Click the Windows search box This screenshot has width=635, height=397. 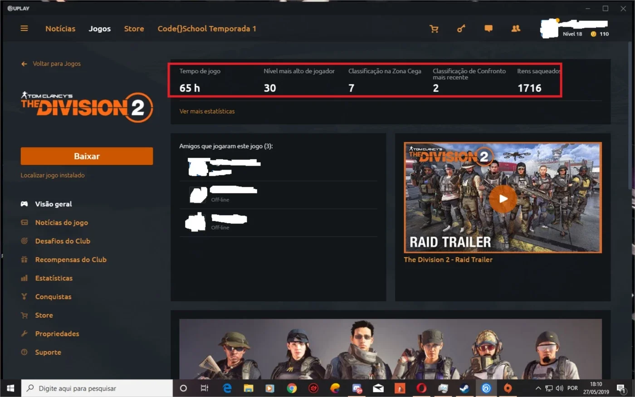pyautogui.click(x=97, y=388)
